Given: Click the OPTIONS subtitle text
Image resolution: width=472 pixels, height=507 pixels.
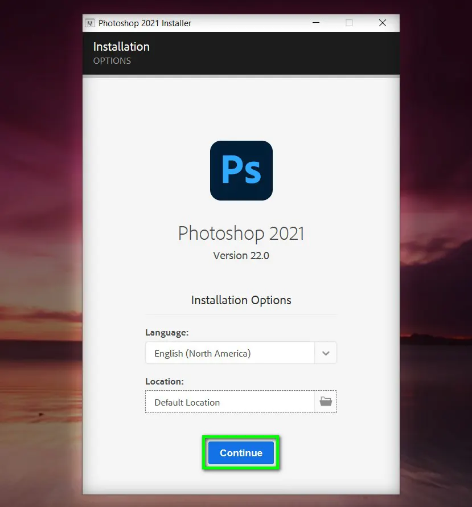Looking at the screenshot, I should (x=112, y=60).
